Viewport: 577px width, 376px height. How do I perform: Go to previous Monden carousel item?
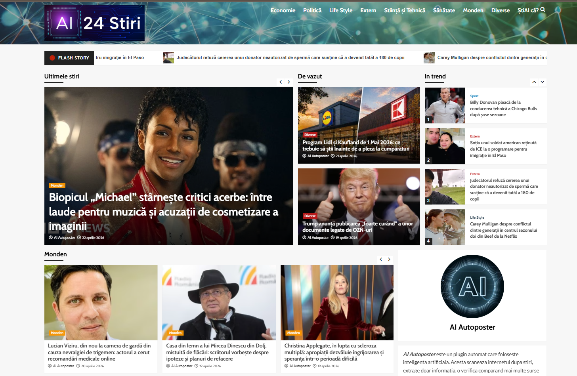381,259
